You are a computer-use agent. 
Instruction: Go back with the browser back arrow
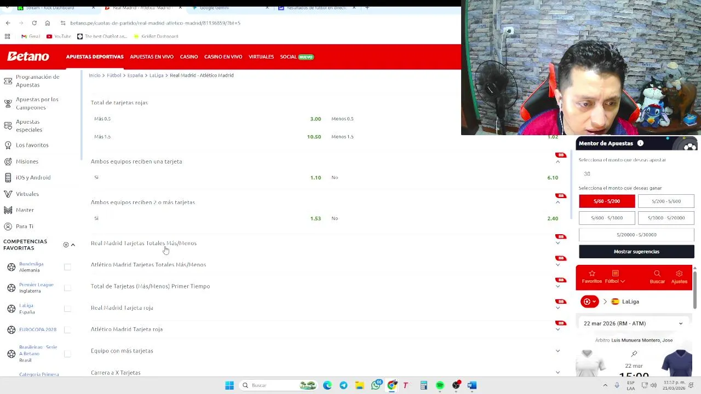pos(8,23)
